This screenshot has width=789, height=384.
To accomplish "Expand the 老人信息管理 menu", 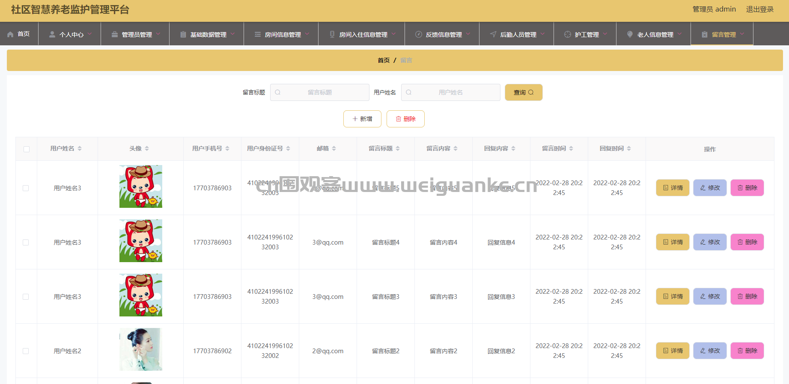I will pyautogui.click(x=655, y=34).
